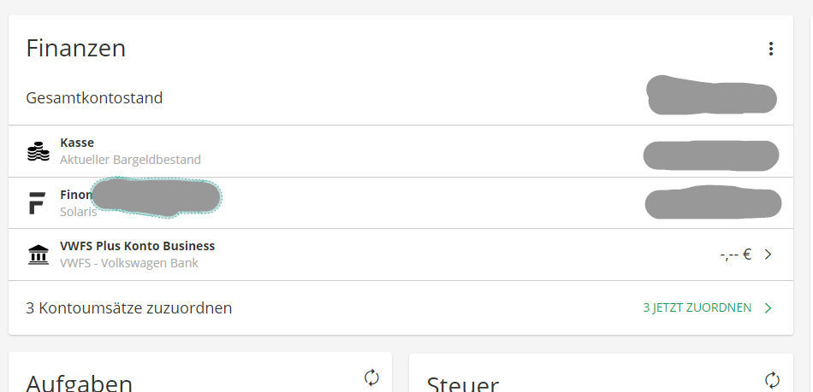Click the -,-- € balance amount
This screenshot has width=813, height=392.
(735, 255)
